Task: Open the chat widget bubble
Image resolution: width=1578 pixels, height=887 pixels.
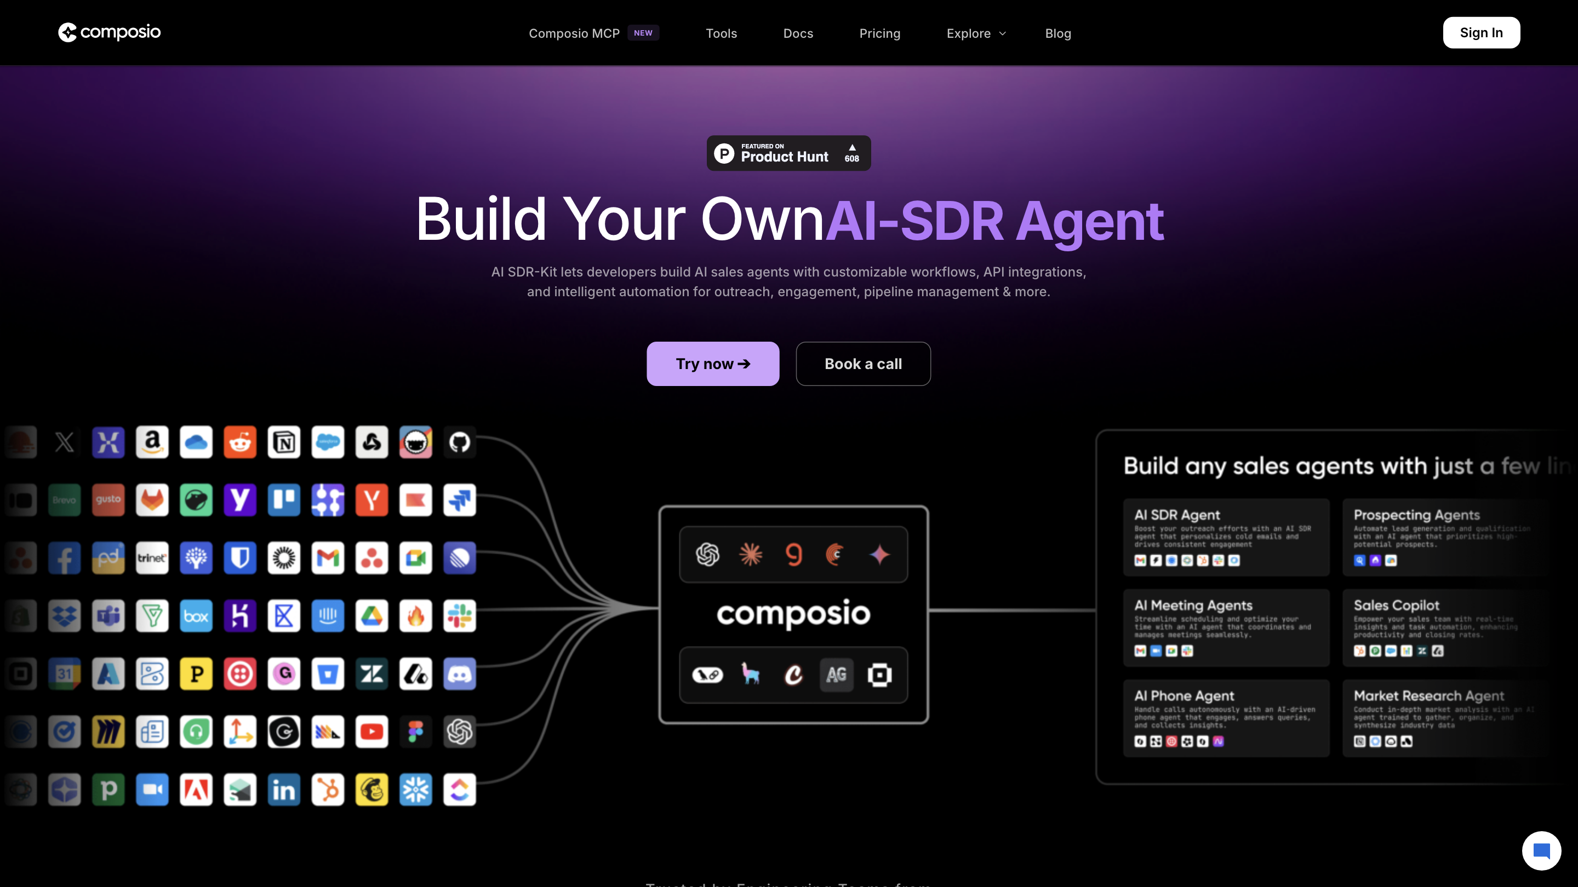Action: tap(1542, 850)
